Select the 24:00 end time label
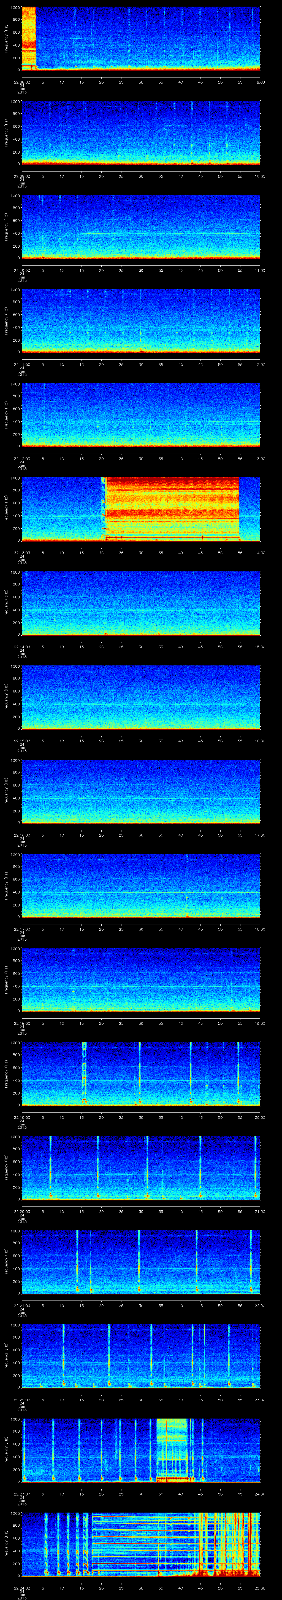The image size is (282, 1600). (x=260, y=1494)
